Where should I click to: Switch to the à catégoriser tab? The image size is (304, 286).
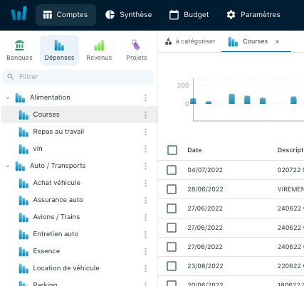pos(190,41)
